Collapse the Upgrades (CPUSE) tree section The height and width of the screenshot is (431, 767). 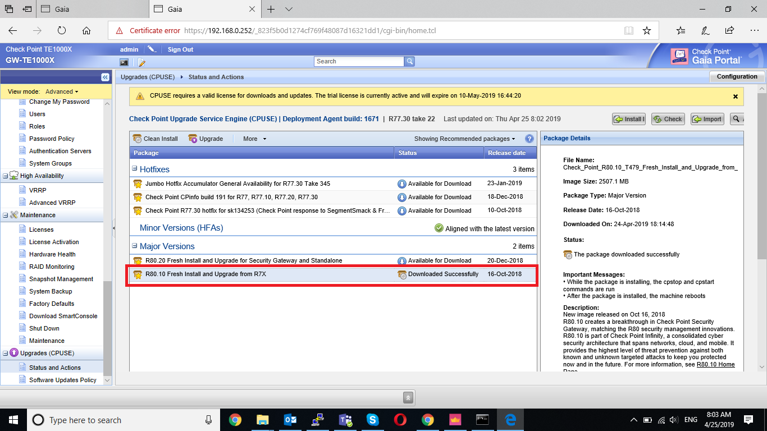tap(6, 354)
